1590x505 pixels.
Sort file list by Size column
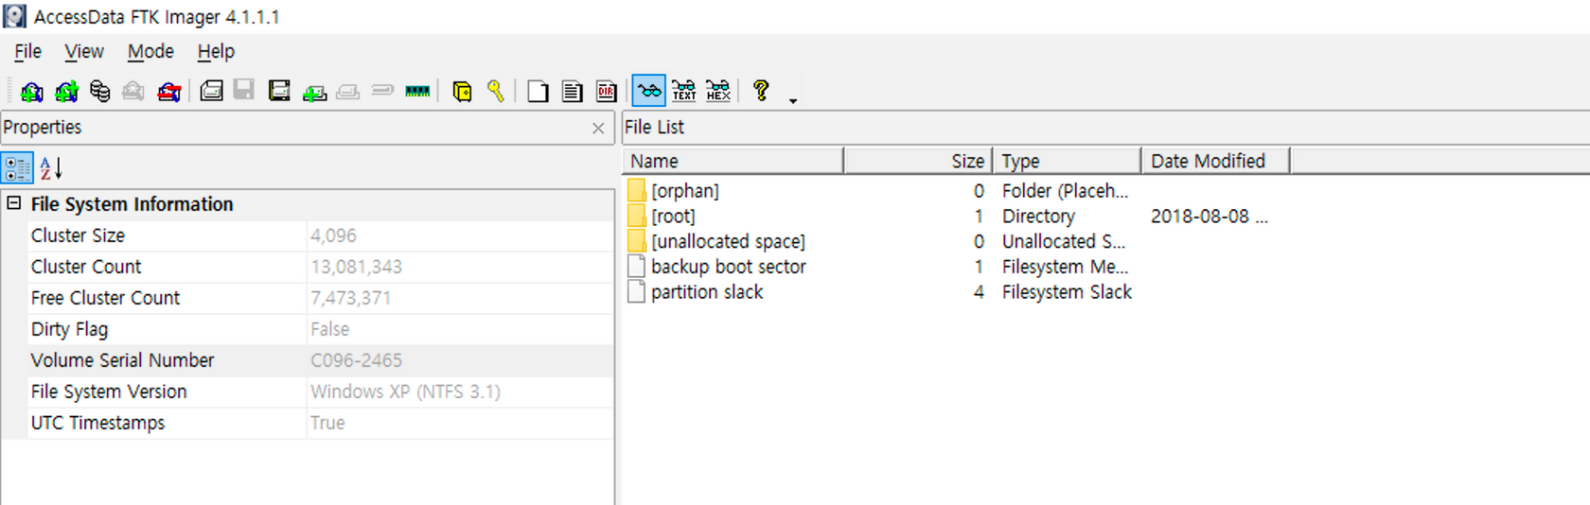pyautogui.click(x=918, y=161)
